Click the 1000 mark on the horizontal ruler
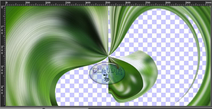The width and height of the screenshot is (212, 109). pyautogui.click(x=208, y=3)
